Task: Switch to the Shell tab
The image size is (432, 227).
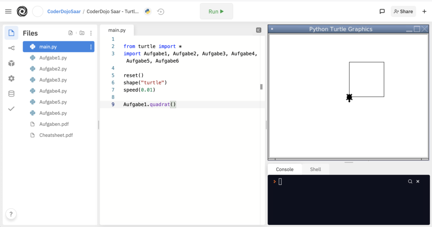Action: click(x=316, y=169)
